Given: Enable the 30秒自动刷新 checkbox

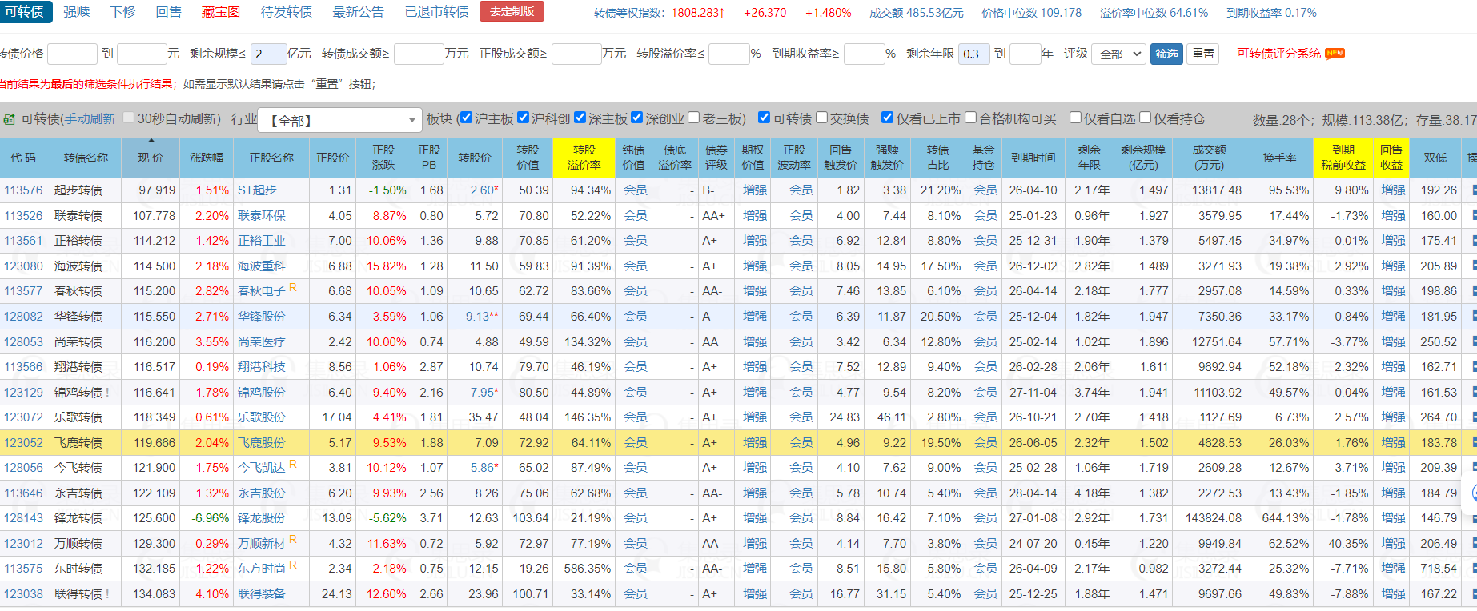Looking at the screenshot, I should [x=128, y=118].
